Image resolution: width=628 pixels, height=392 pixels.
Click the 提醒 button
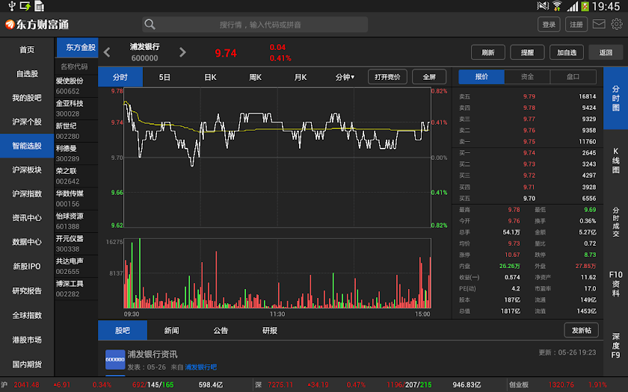pyautogui.click(x=527, y=52)
